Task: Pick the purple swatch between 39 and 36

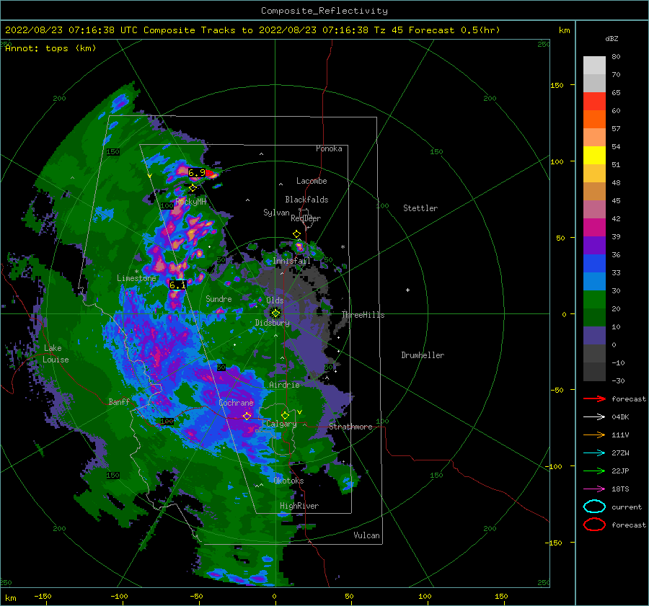Action: click(x=594, y=245)
